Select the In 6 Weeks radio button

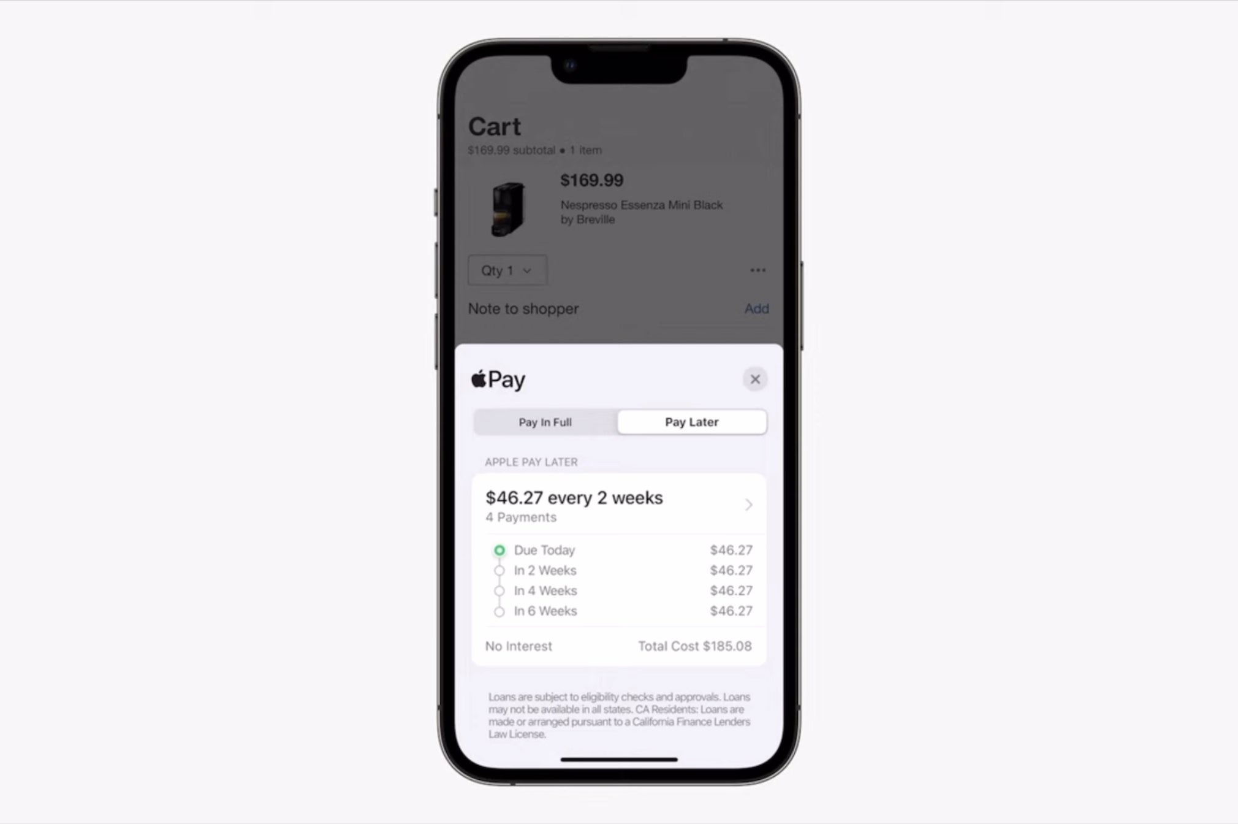[499, 611]
